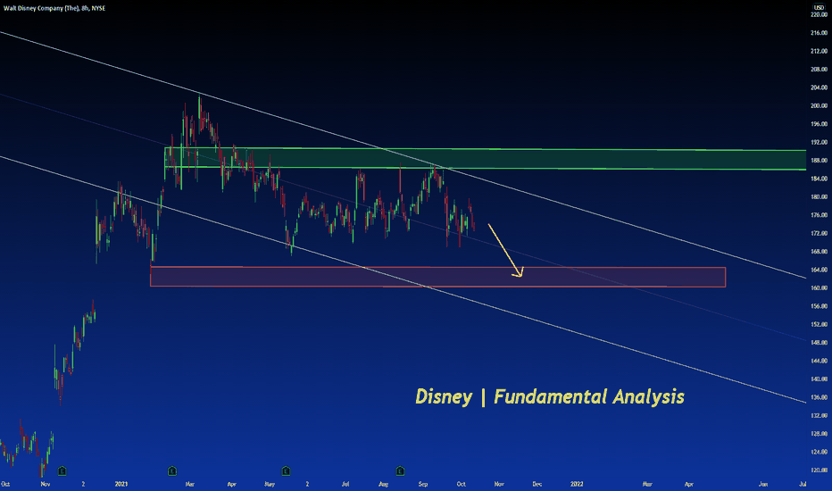
Task: Click the 204.00 price axis label
Action: (819, 87)
